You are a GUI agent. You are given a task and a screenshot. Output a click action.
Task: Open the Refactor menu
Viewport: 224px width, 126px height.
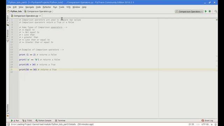click(x=47, y=7)
